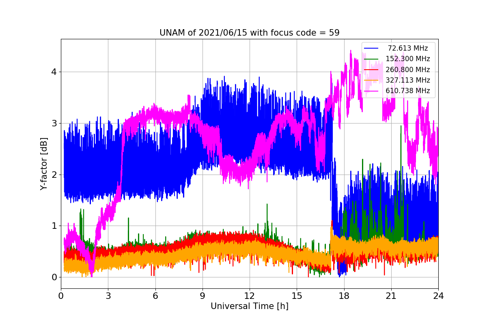487x324 pixels.
Task: Click the x-axis tick label 3
Action: tap(108, 296)
